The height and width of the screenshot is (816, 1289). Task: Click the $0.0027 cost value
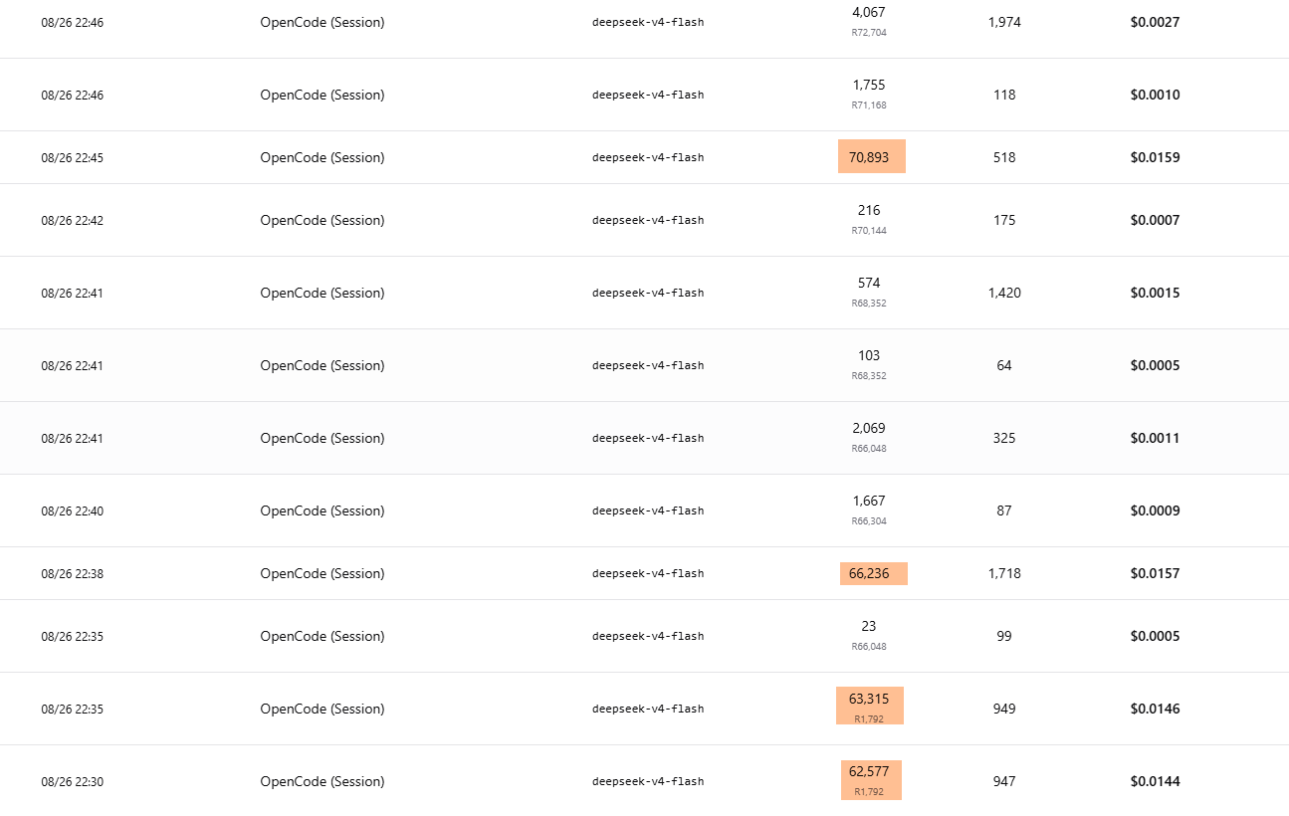coord(1155,22)
